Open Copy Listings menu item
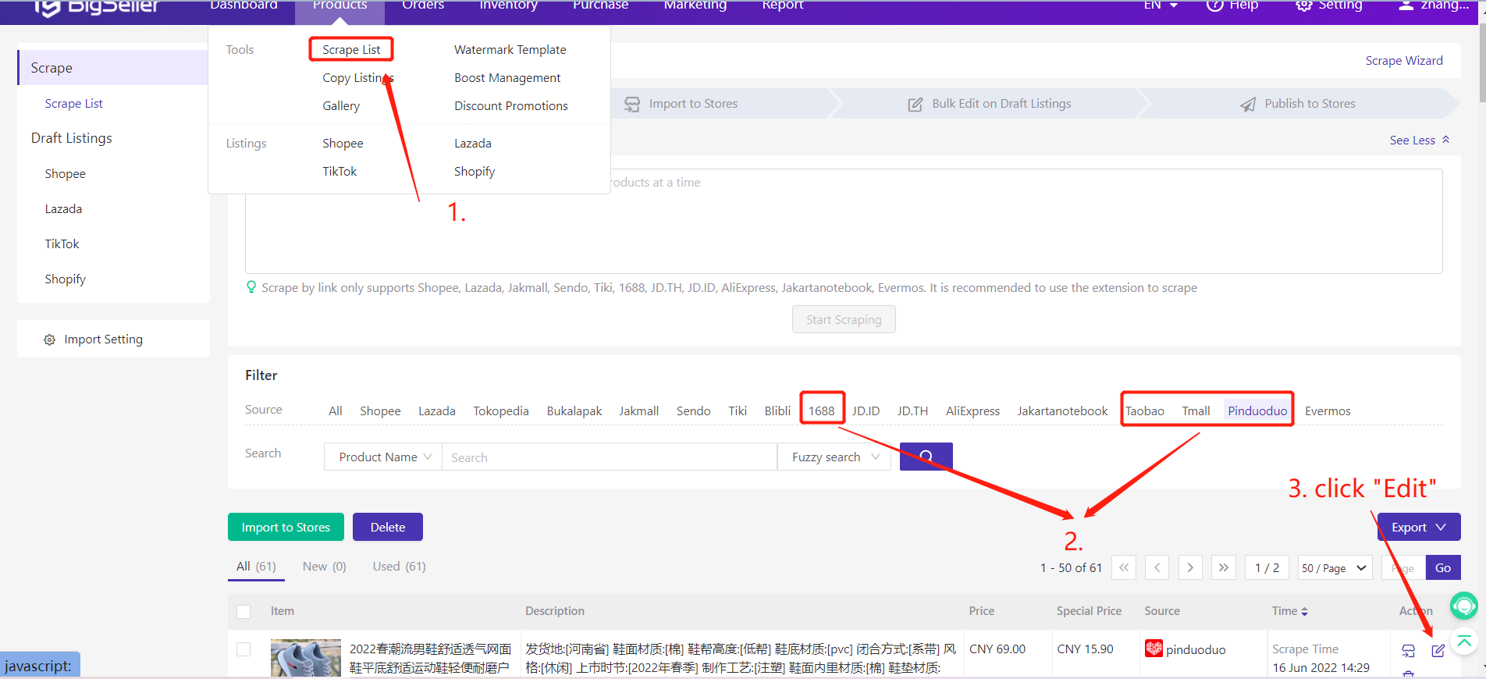 point(358,78)
